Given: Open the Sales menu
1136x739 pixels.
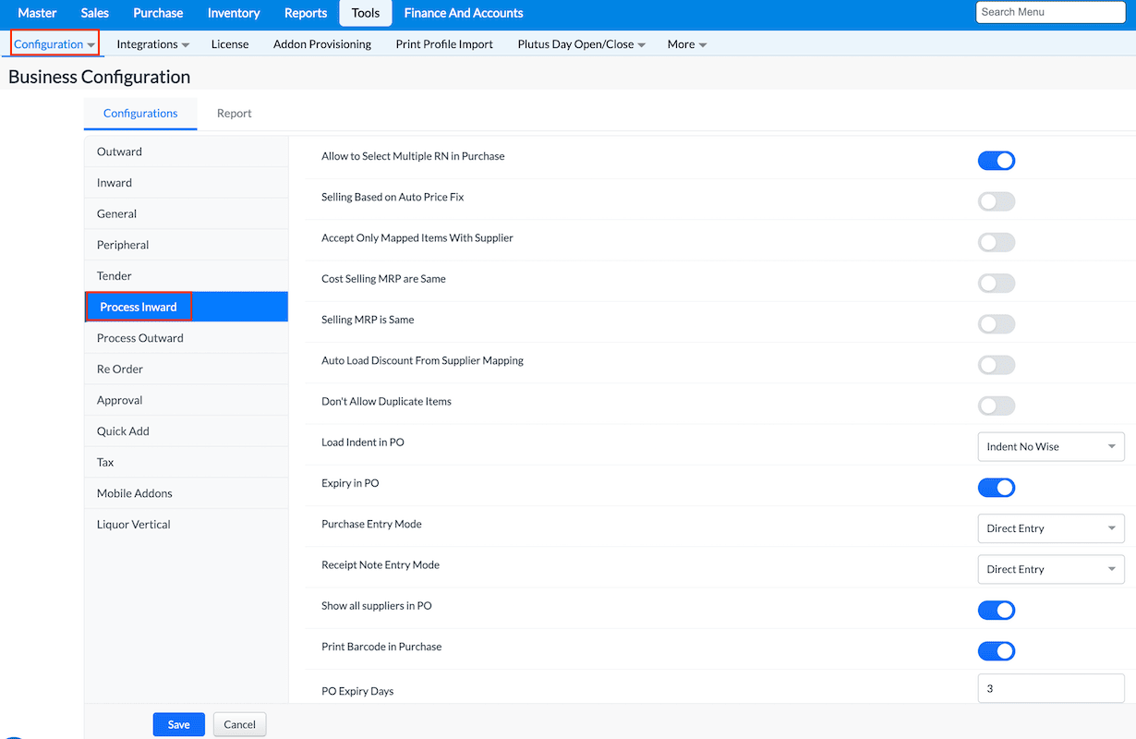Looking at the screenshot, I should click(94, 13).
